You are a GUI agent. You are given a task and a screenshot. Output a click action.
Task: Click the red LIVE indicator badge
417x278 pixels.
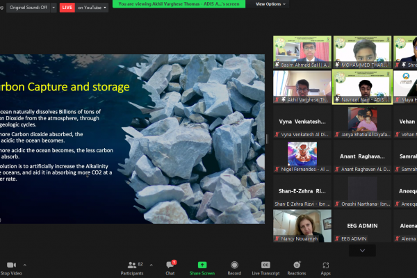pos(67,7)
